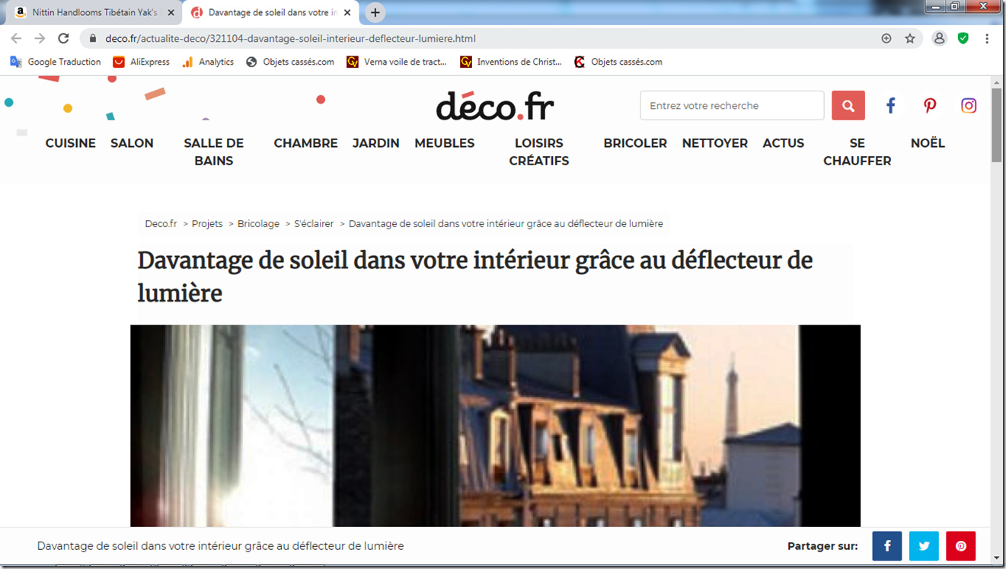Click the Entrez votre recherche search field
This screenshot has width=1006, height=569.
[x=732, y=106]
